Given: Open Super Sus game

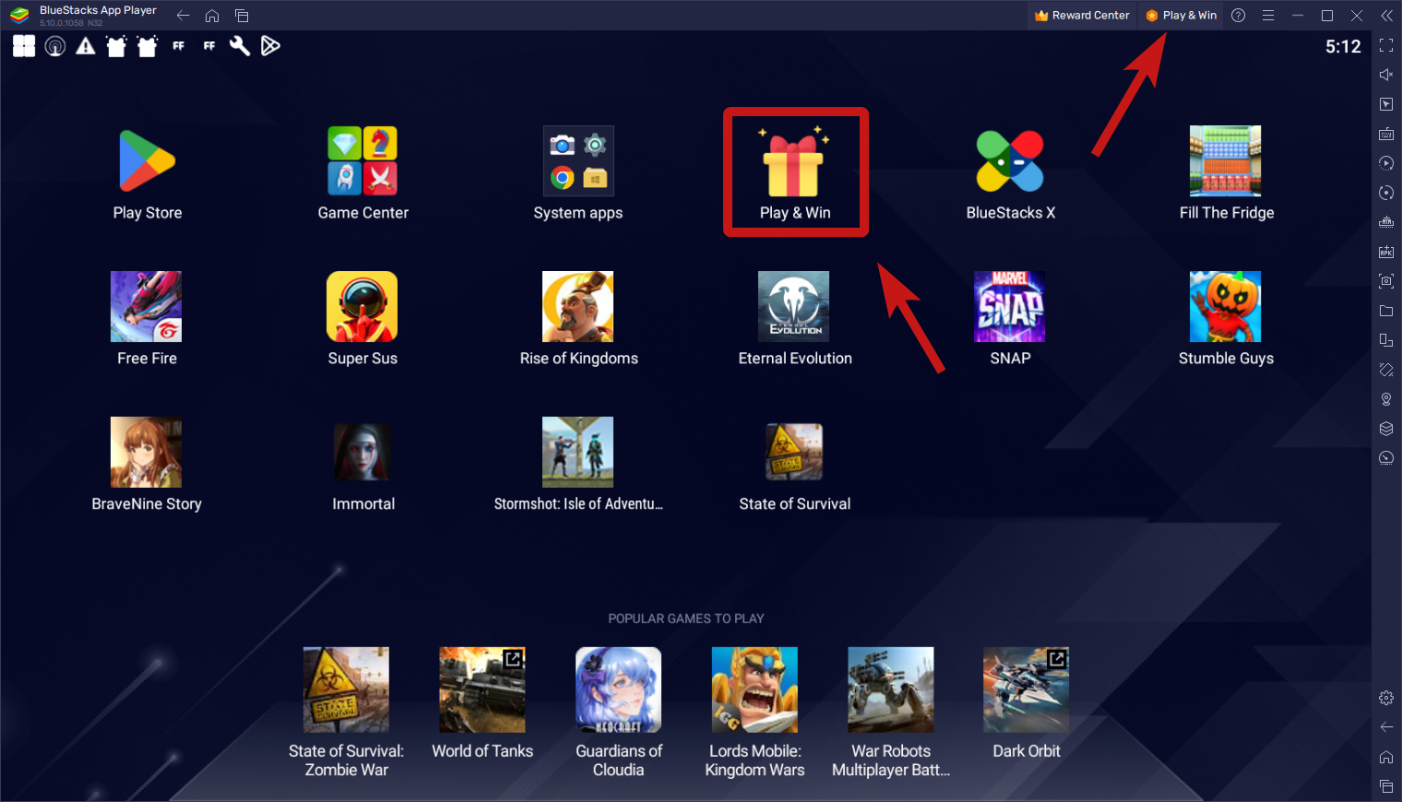Looking at the screenshot, I should 362,307.
